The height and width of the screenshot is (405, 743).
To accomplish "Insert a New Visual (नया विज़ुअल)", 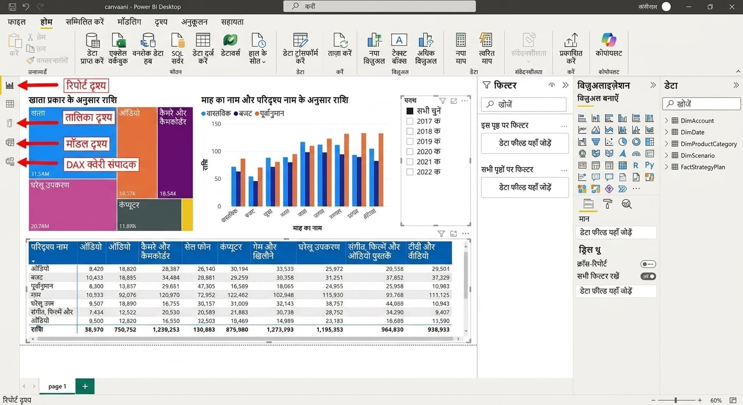I will (x=374, y=48).
